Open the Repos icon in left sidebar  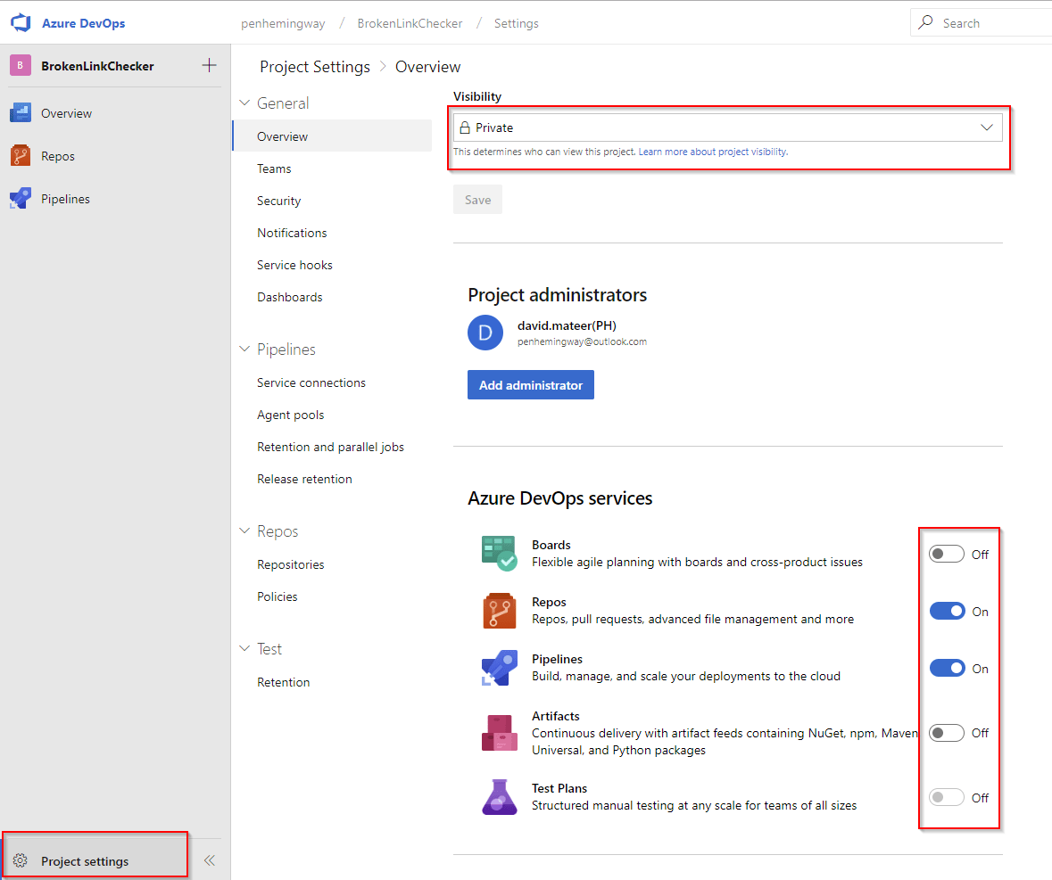pyautogui.click(x=21, y=155)
